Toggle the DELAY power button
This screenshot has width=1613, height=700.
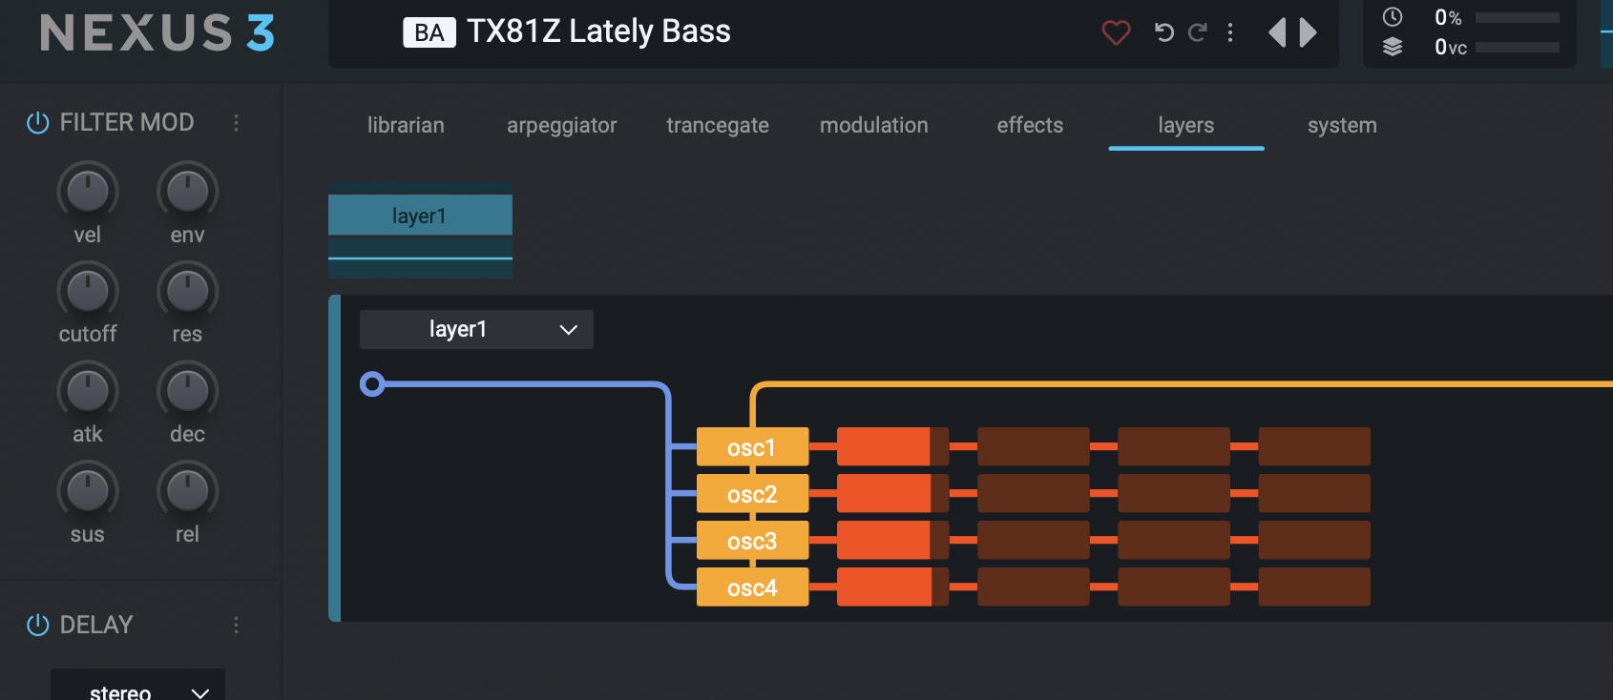point(38,625)
